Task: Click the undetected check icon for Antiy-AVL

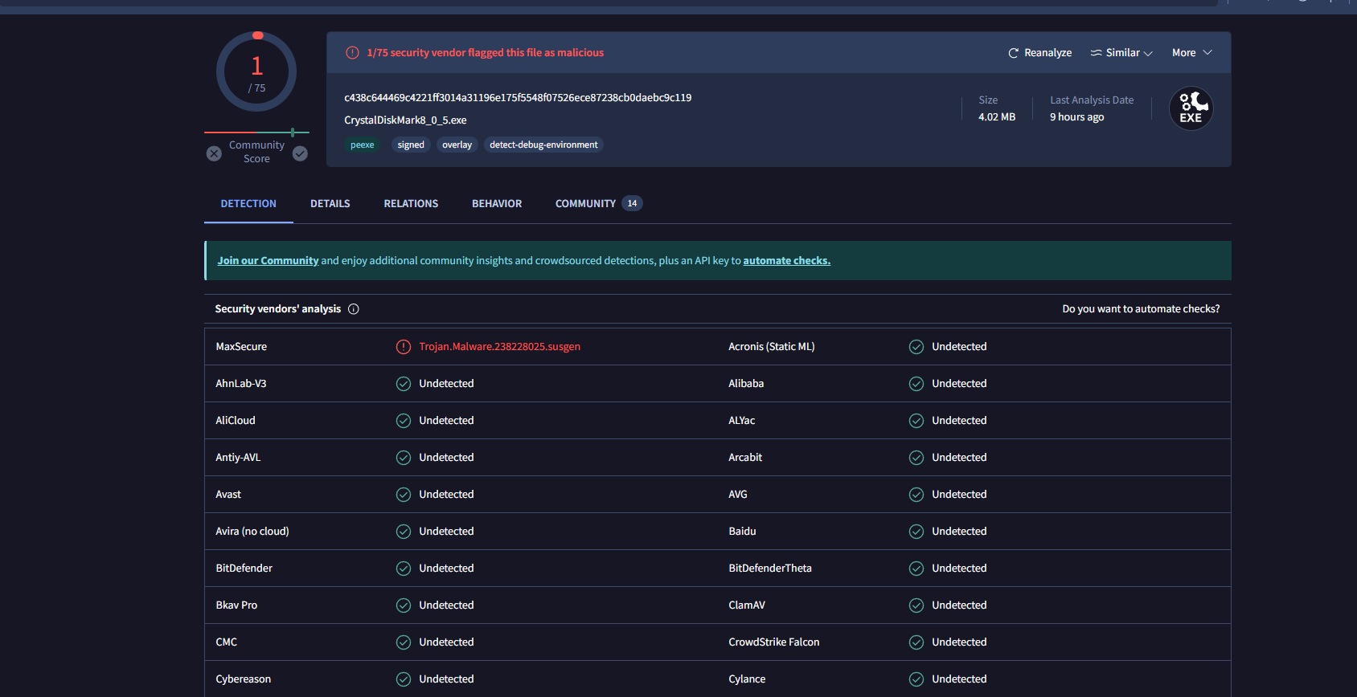Action: coord(404,458)
